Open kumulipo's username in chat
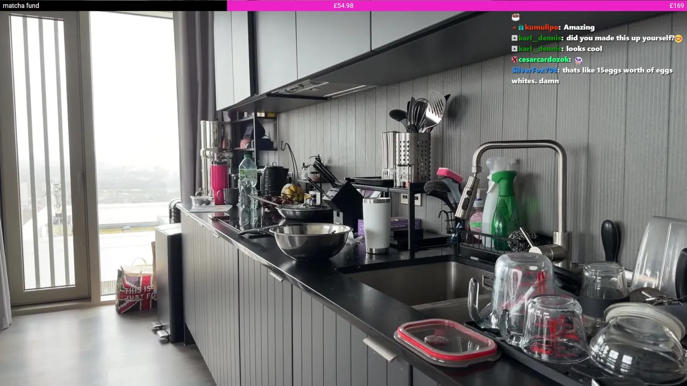687x386 pixels. (542, 27)
